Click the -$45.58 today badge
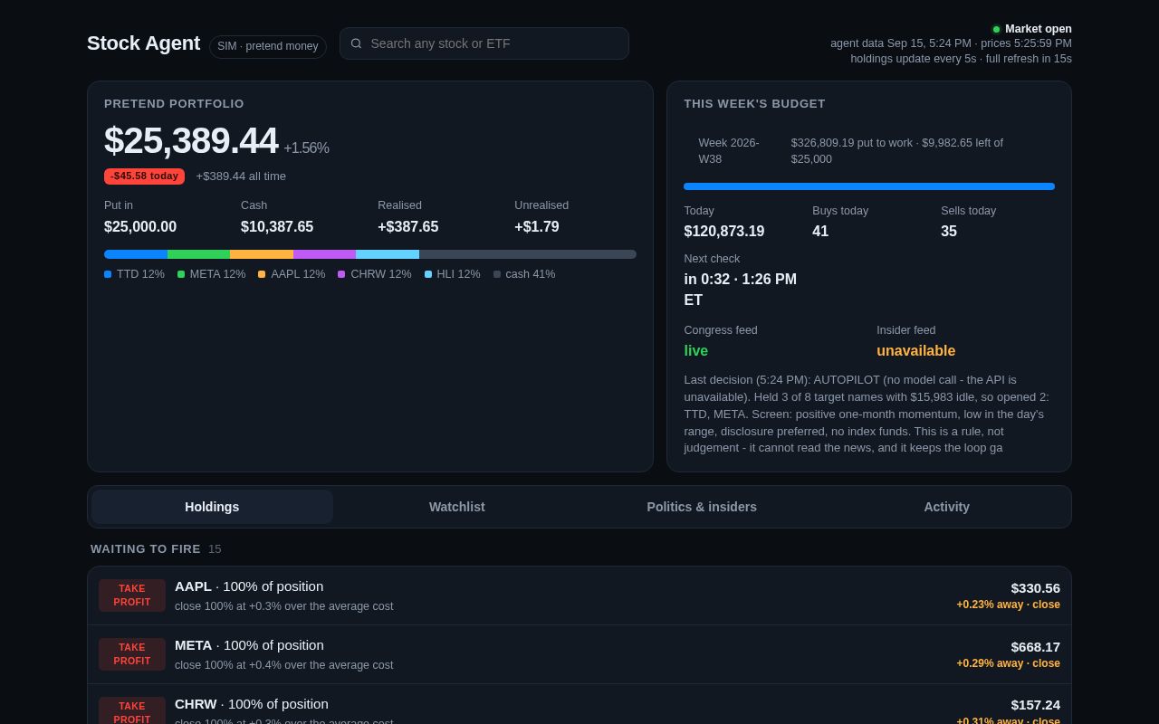Image resolution: width=1159 pixels, height=724 pixels. click(144, 176)
